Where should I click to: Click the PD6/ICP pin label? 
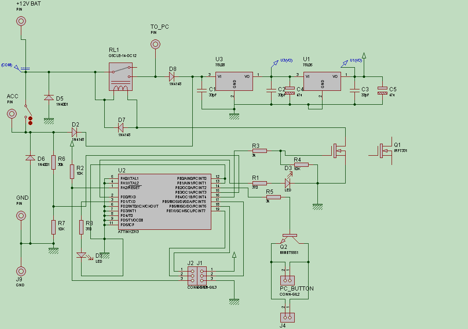pyautogui.click(x=127, y=225)
